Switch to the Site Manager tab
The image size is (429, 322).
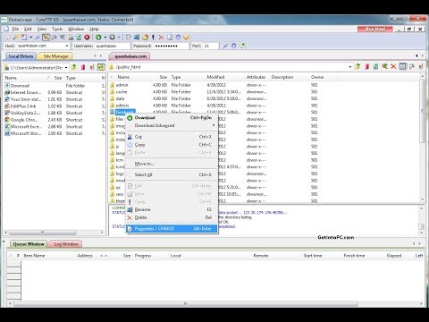click(55, 56)
